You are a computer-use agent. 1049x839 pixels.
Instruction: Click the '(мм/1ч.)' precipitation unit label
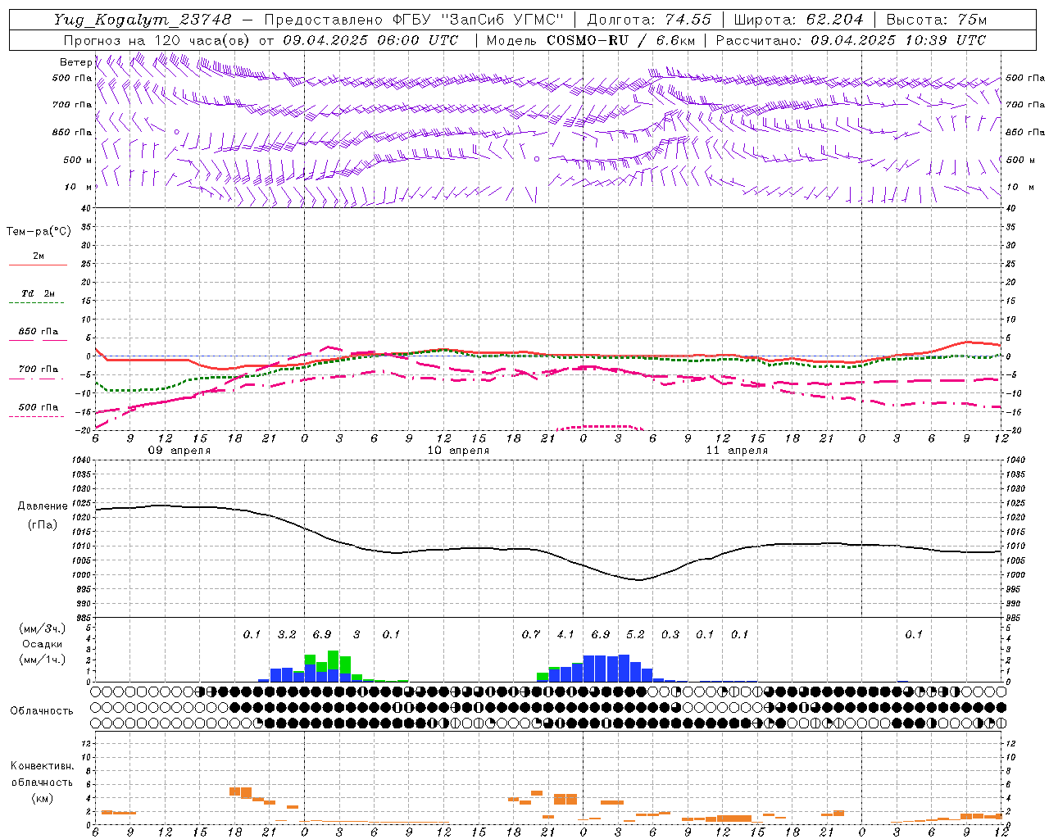(42, 660)
